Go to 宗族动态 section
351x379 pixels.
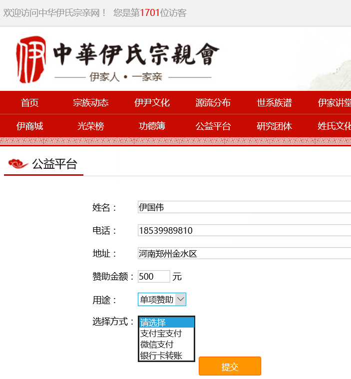pos(91,103)
